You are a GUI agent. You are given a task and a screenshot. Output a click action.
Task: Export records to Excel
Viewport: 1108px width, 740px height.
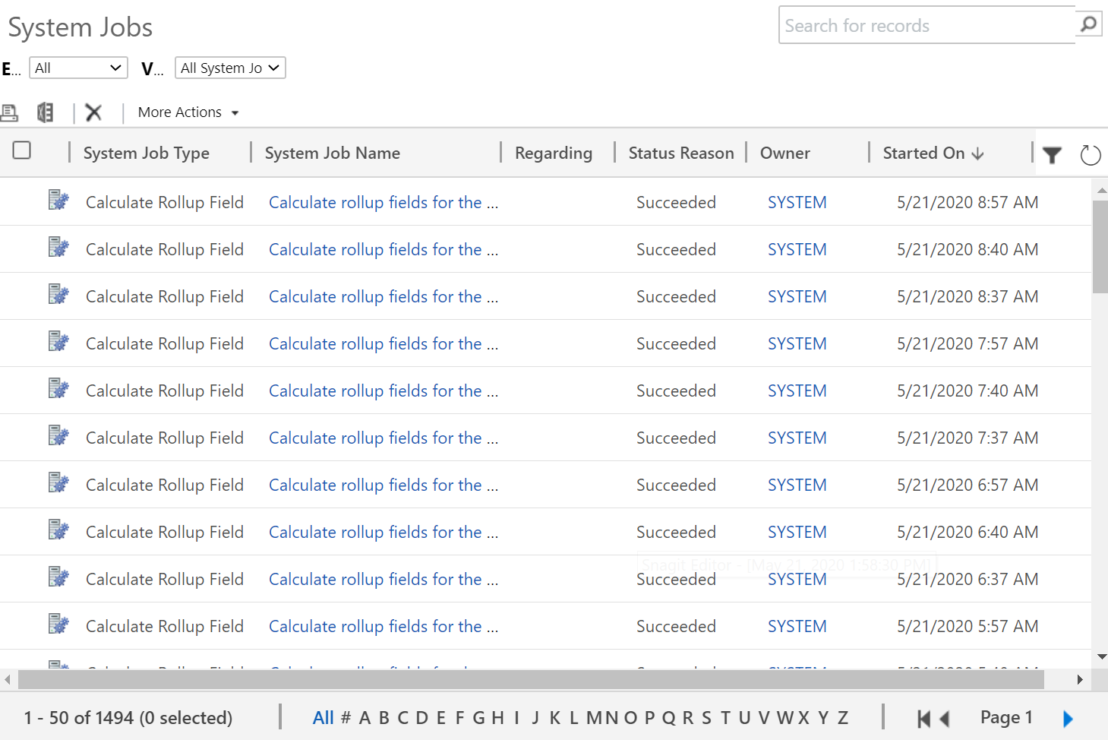tap(45, 112)
